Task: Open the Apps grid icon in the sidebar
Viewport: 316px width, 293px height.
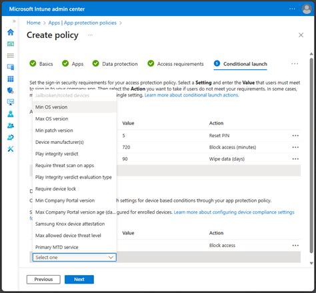Action: [x=11, y=79]
